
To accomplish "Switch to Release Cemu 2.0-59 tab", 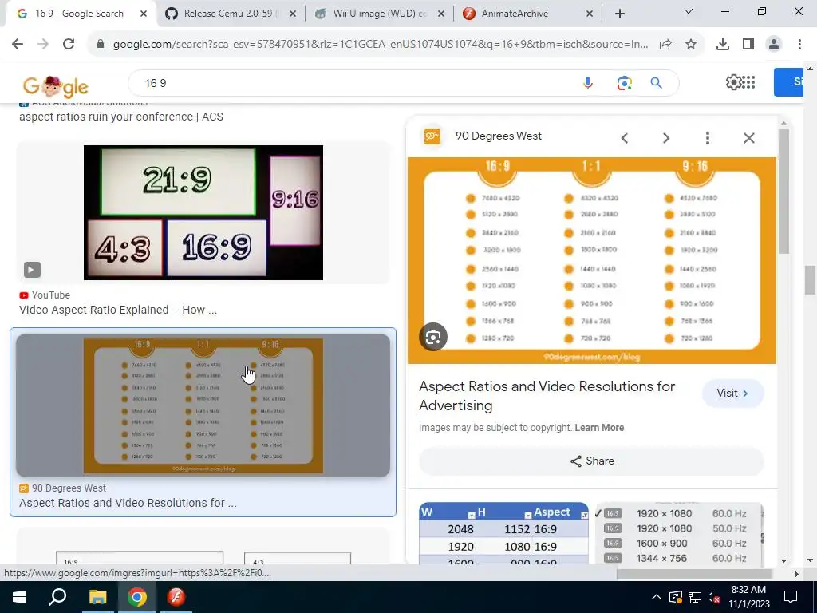I will (227, 14).
